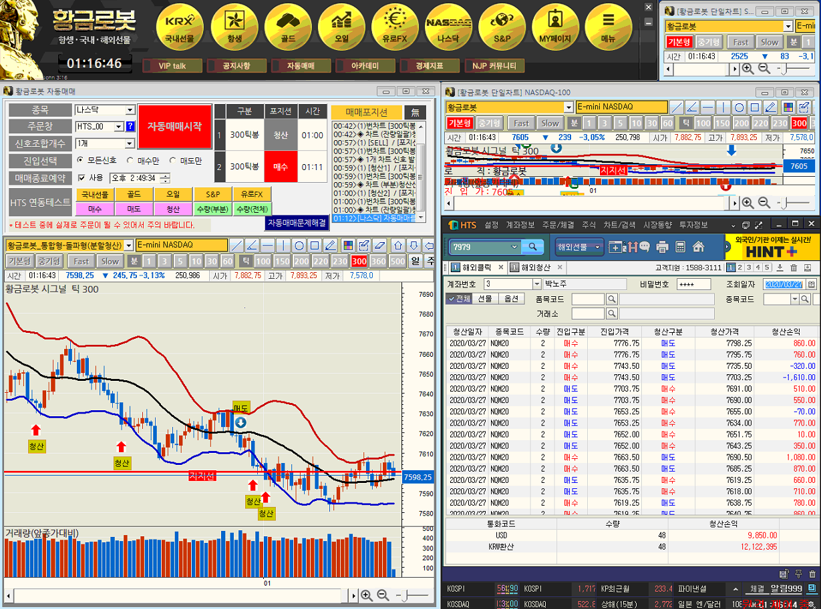The height and width of the screenshot is (609, 821).
Task: Click the 자동매매문제해결 button
Action: point(297,222)
